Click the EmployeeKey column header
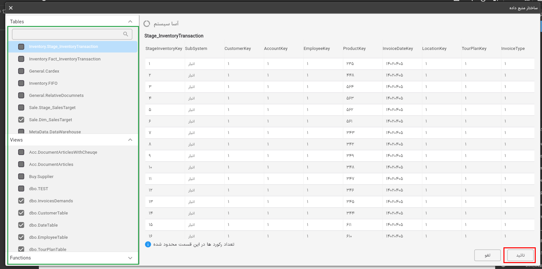This screenshot has height=269, width=542. coord(317,49)
